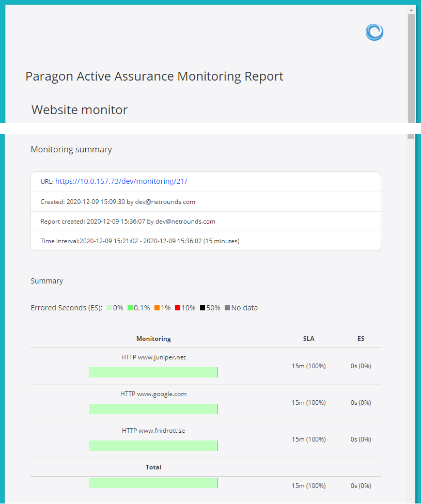Click the ES value 0s (0%) for juniper.net
Image resolution: width=421 pixels, height=504 pixels.
[x=361, y=366]
